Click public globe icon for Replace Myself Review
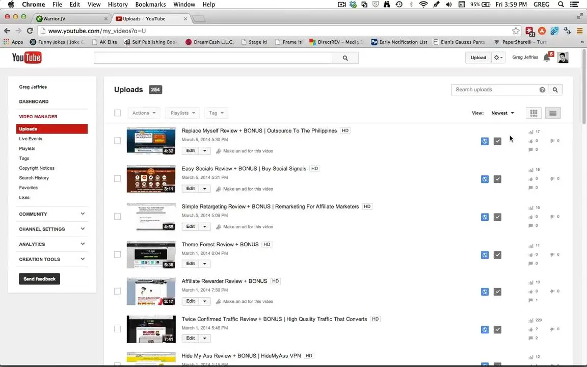587x367 pixels. point(485,141)
